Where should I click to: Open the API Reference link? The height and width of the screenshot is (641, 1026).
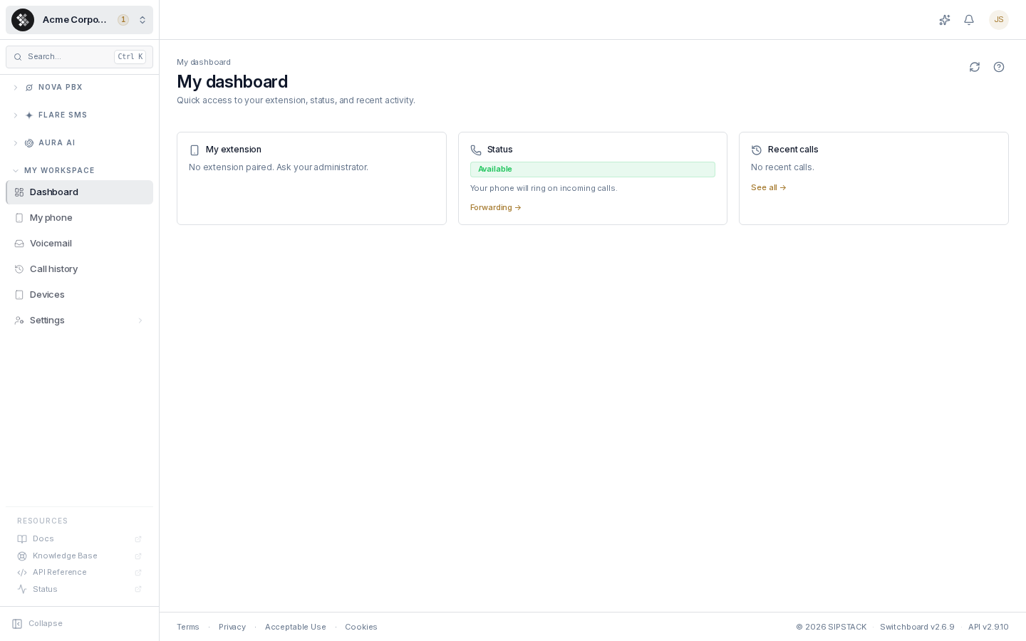[x=80, y=573]
